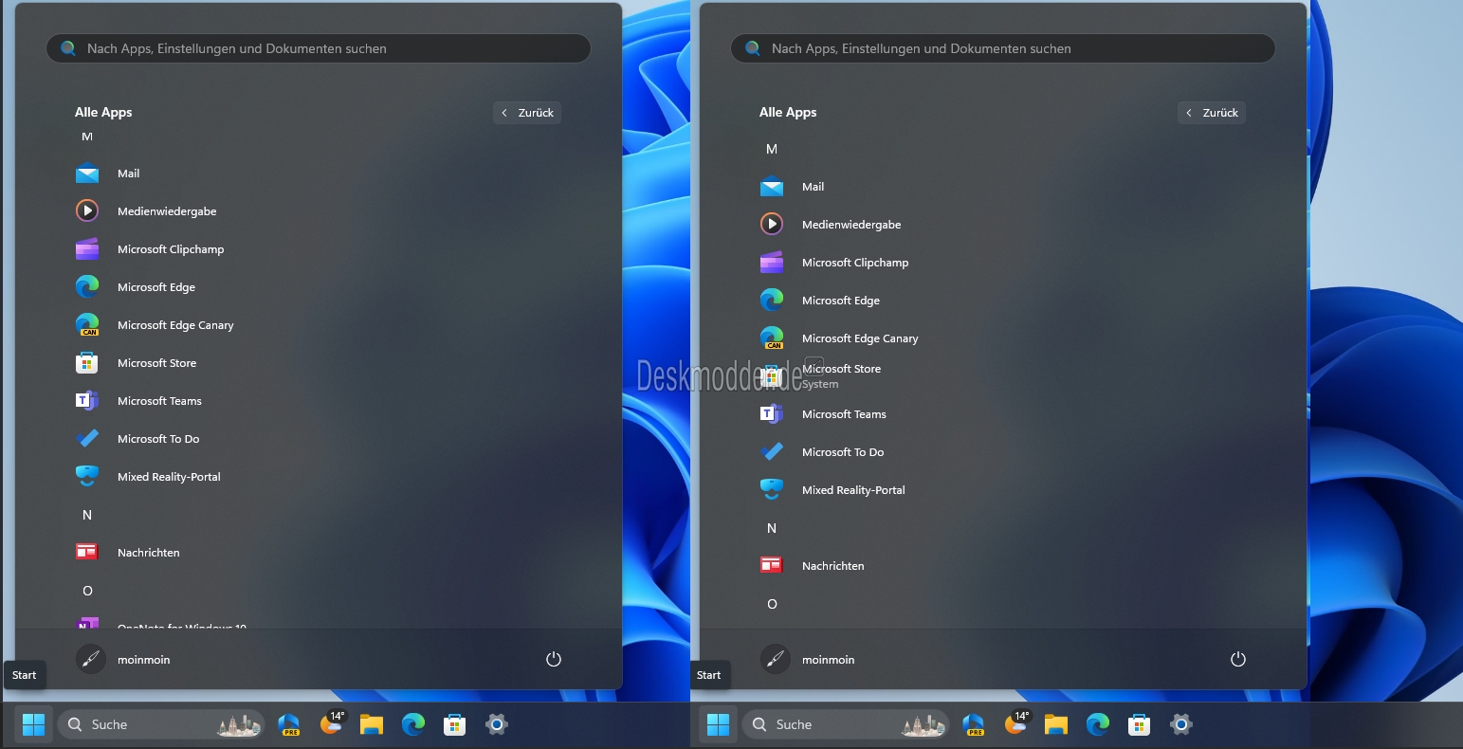Open Settings gear on right taskbar
Image resolution: width=1463 pixels, height=749 pixels.
coord(1181,724)
